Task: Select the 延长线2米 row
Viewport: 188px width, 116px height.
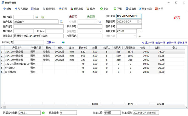Action: [92, 72]
